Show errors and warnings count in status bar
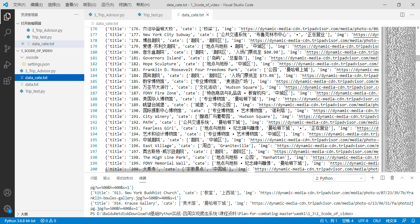 click(x=49, y=221)
